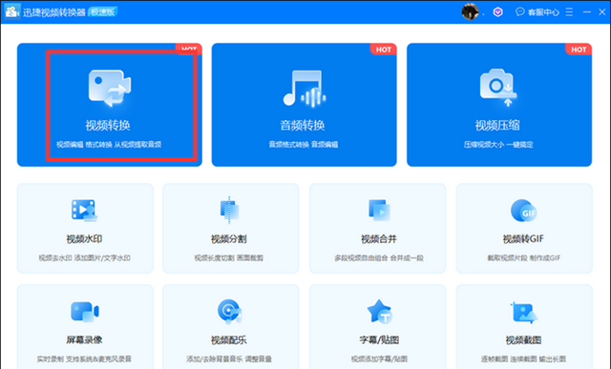
Task: Click the 极速版 edition tag in title bar
Action: pos(103,12)
